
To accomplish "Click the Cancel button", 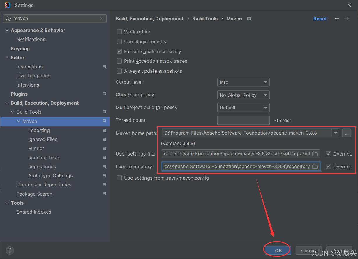I will click(x=309, y=250).
